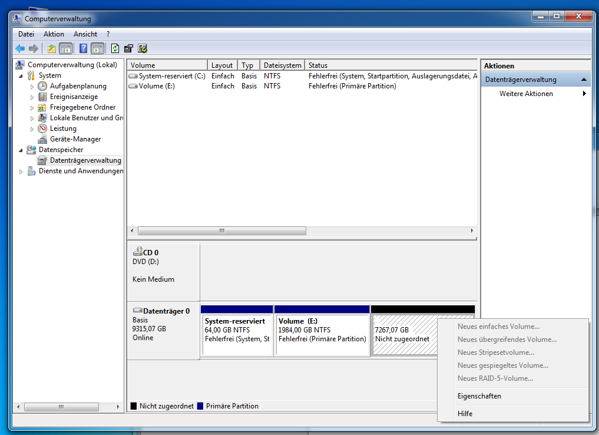
Task: Click the '9315,07 GB' disk size text
Action: [149, 329]
